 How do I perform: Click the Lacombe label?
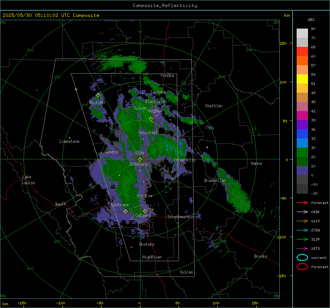click(x=158, y=92)
